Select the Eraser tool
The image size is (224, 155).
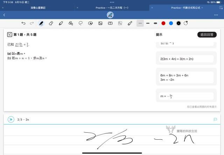pos(51,23)
